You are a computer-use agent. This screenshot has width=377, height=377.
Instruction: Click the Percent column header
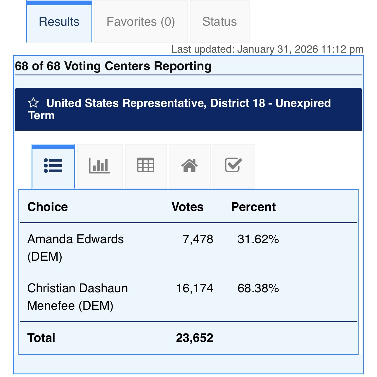[x=253, y=207]
